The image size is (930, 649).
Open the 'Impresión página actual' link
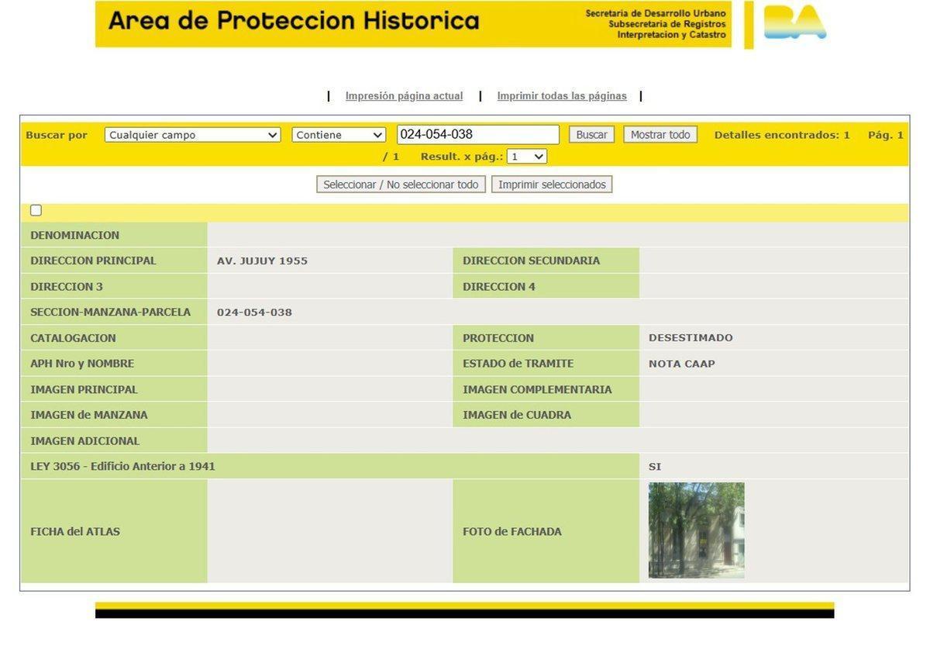click(404, 96)
